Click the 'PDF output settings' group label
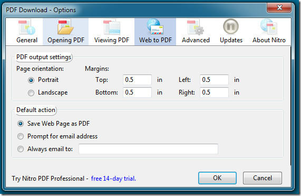This screenshot has height=196, width=301. coord(44,57)
